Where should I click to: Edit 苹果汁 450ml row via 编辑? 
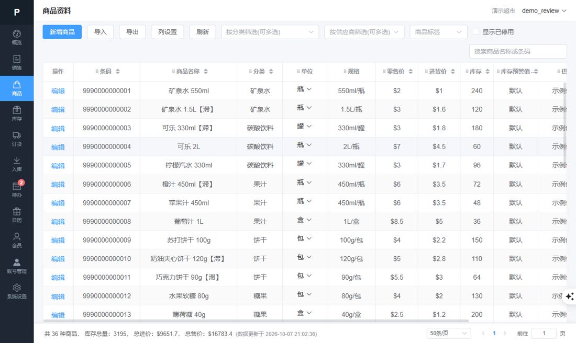[x=58, y=203]
